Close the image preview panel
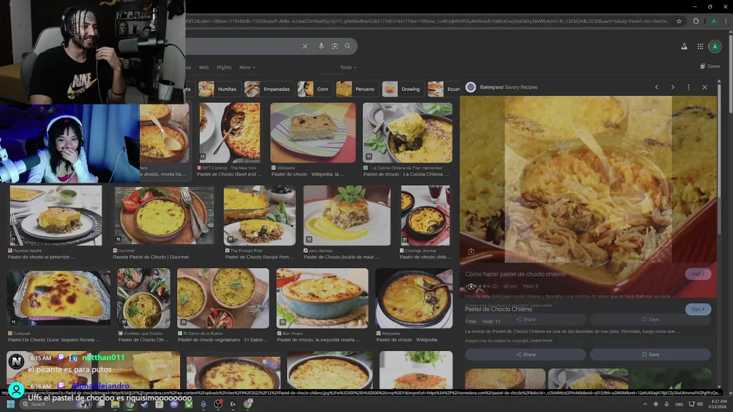The image size is (733, 412). (x=704, y=87)
